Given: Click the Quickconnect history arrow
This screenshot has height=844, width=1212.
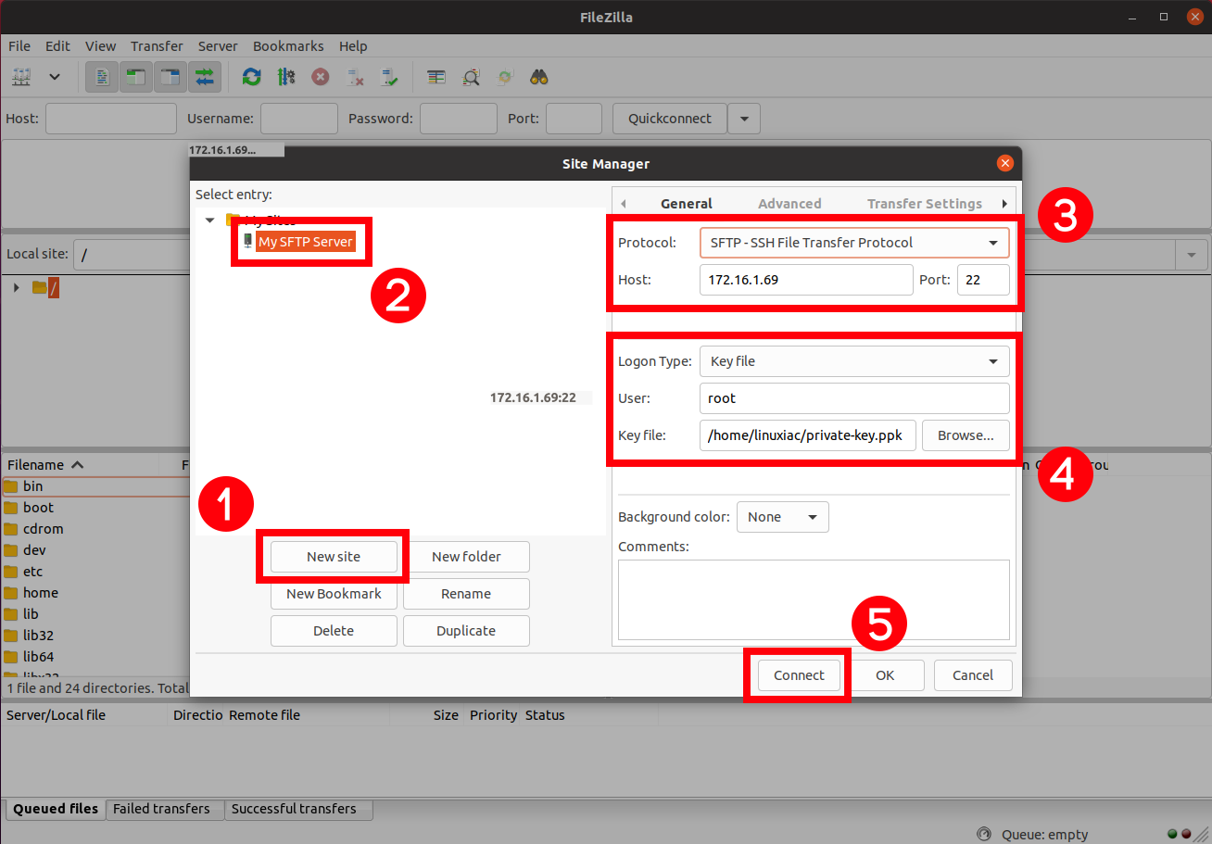Looking at the screenshot, I should pos(744,118).
